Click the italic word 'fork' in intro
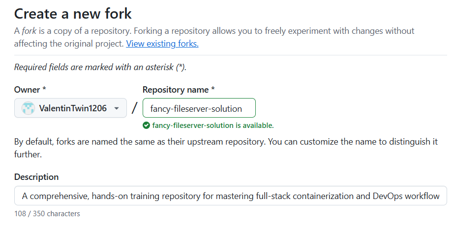This screenshot has height=225, width=454. [x=30, y=31]
